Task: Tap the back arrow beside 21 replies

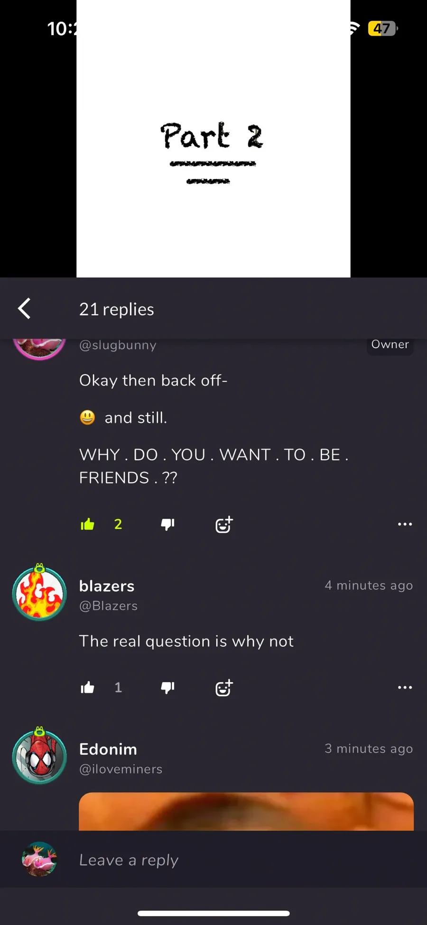Action: tap(25, 309)
